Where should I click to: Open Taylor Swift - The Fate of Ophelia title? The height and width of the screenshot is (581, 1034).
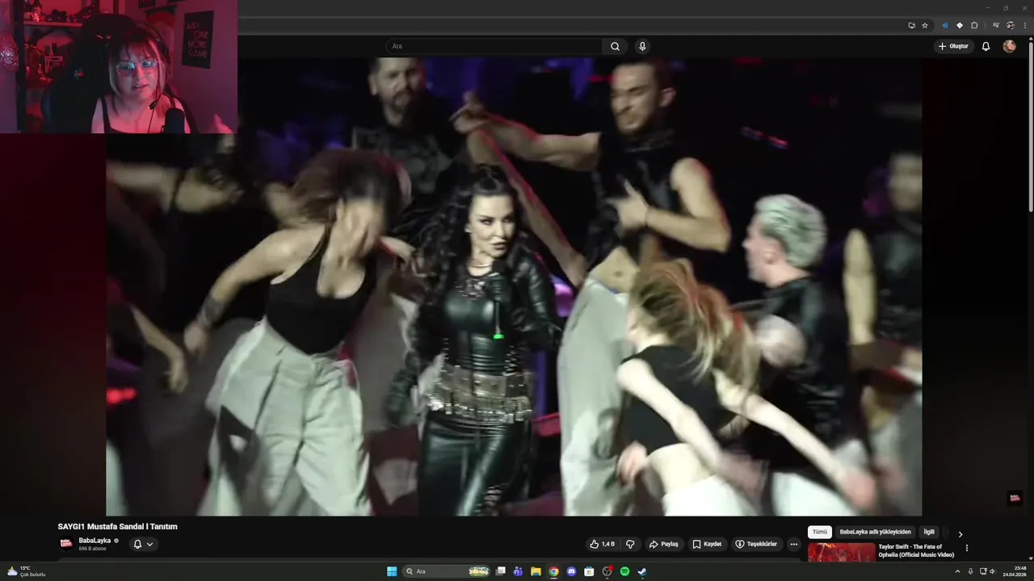916,550
